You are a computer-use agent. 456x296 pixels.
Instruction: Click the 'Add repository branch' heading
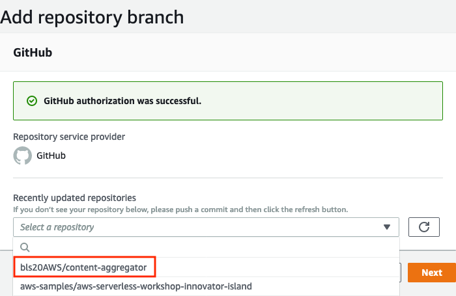point(92,17)
